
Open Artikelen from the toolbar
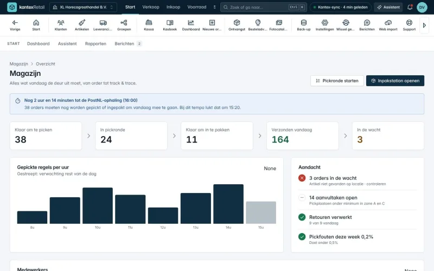[82, 25]
